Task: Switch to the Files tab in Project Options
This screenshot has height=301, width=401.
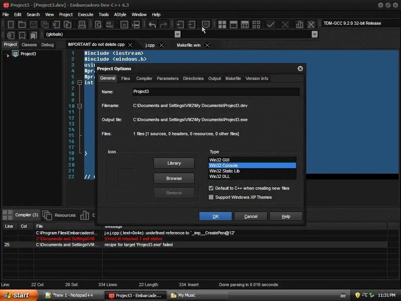Action: pos(126,78)
